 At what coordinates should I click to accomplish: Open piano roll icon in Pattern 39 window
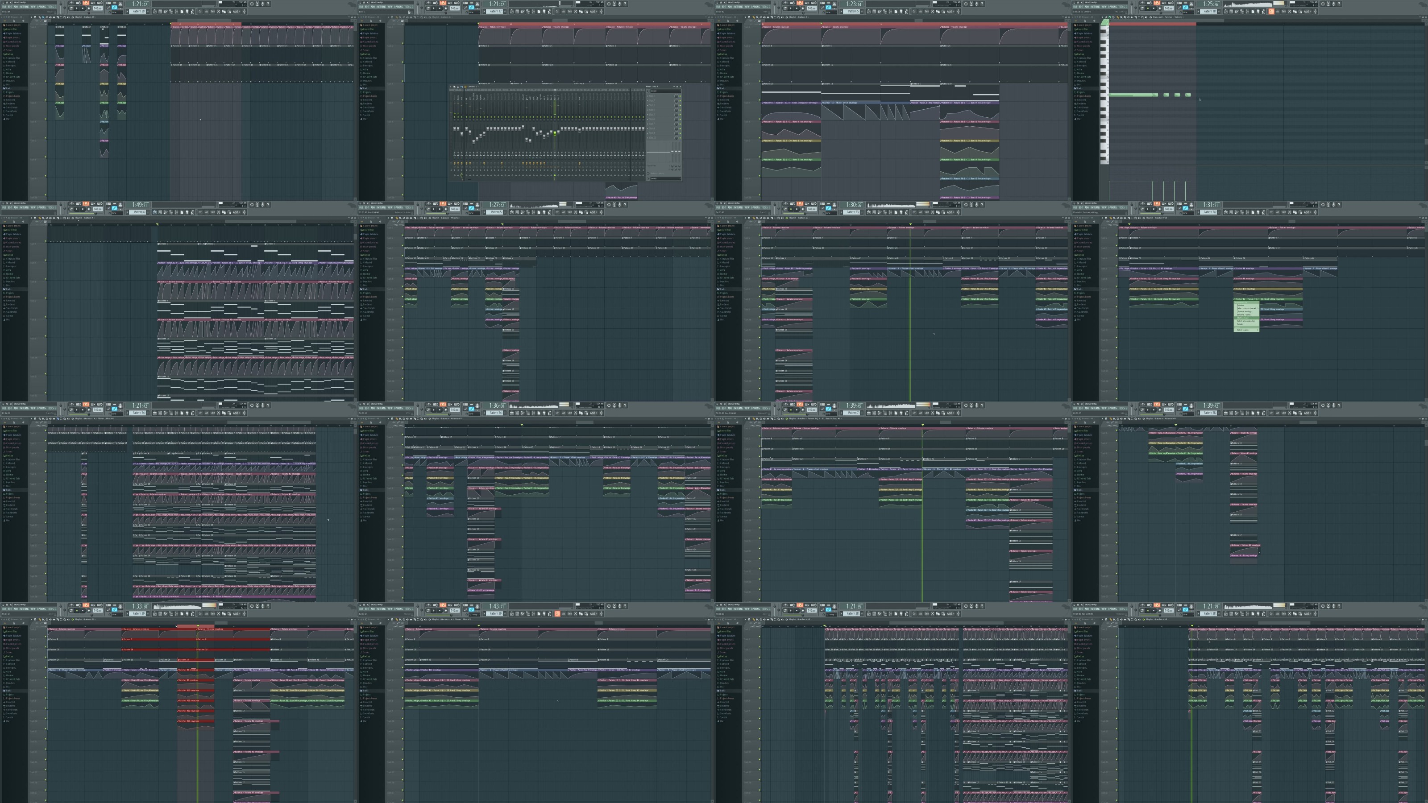point(166,12)
